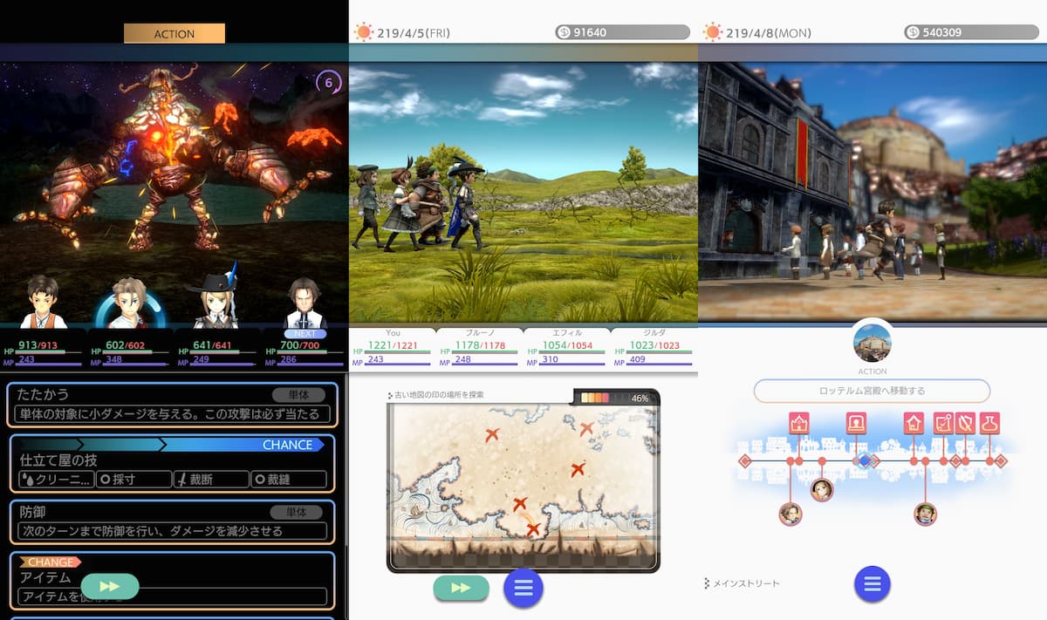Tap the ジルダ party status panel
Image resolution: width=1047 pixels, height=620 pixels.
654,346
